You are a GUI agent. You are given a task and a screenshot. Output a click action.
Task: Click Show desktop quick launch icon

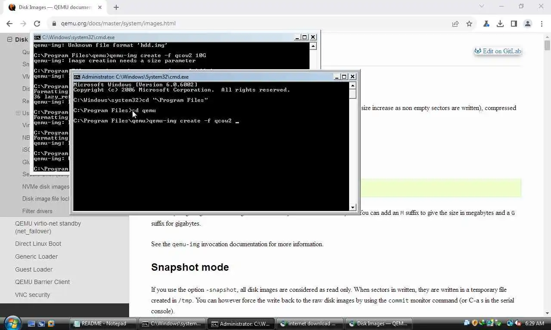[x=31, y=324]
